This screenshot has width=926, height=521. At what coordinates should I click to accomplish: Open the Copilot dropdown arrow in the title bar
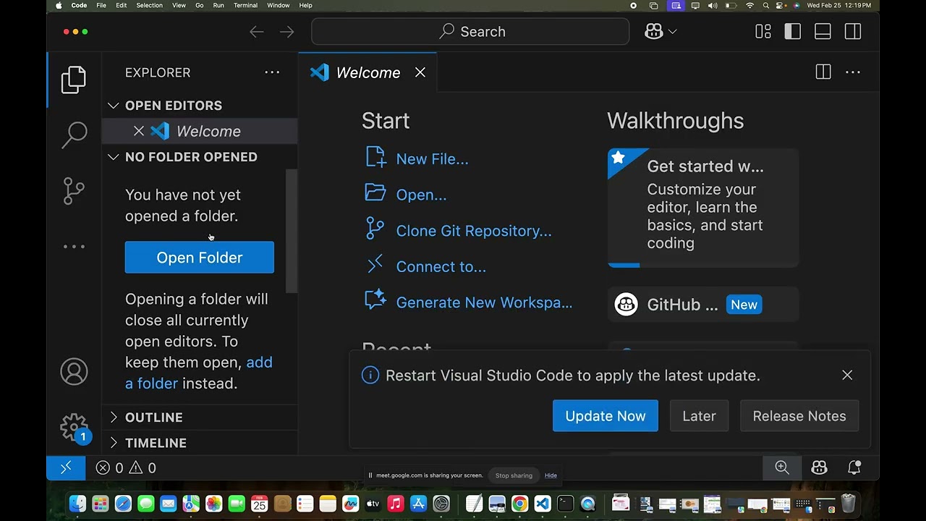(x=673, y=32)
